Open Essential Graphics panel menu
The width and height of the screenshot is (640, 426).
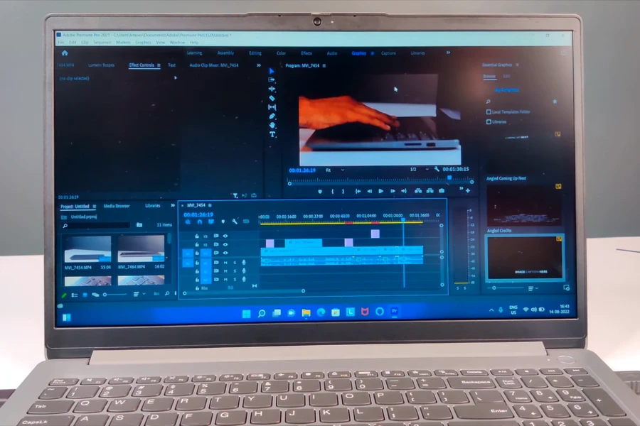click(517, 65)
